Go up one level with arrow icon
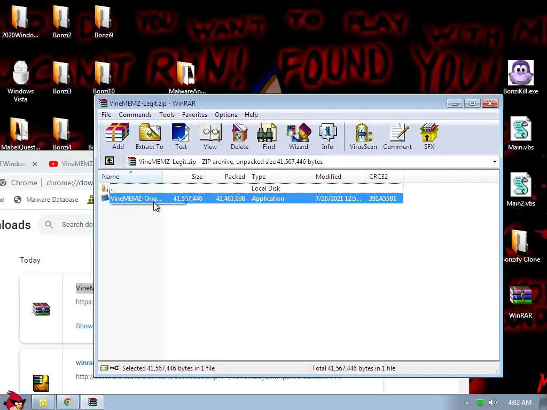 110,161
